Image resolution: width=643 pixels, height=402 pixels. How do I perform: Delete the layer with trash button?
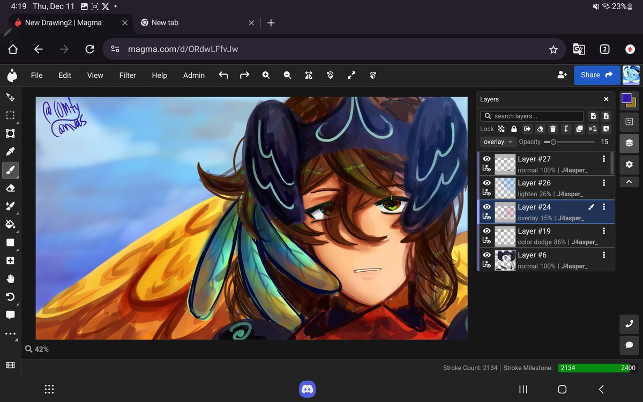tap(553, 129)
